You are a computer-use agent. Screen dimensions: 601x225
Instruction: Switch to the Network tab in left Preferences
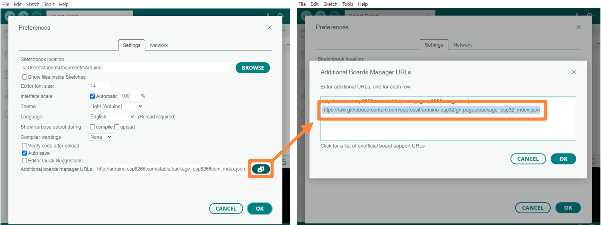point(159,45)
